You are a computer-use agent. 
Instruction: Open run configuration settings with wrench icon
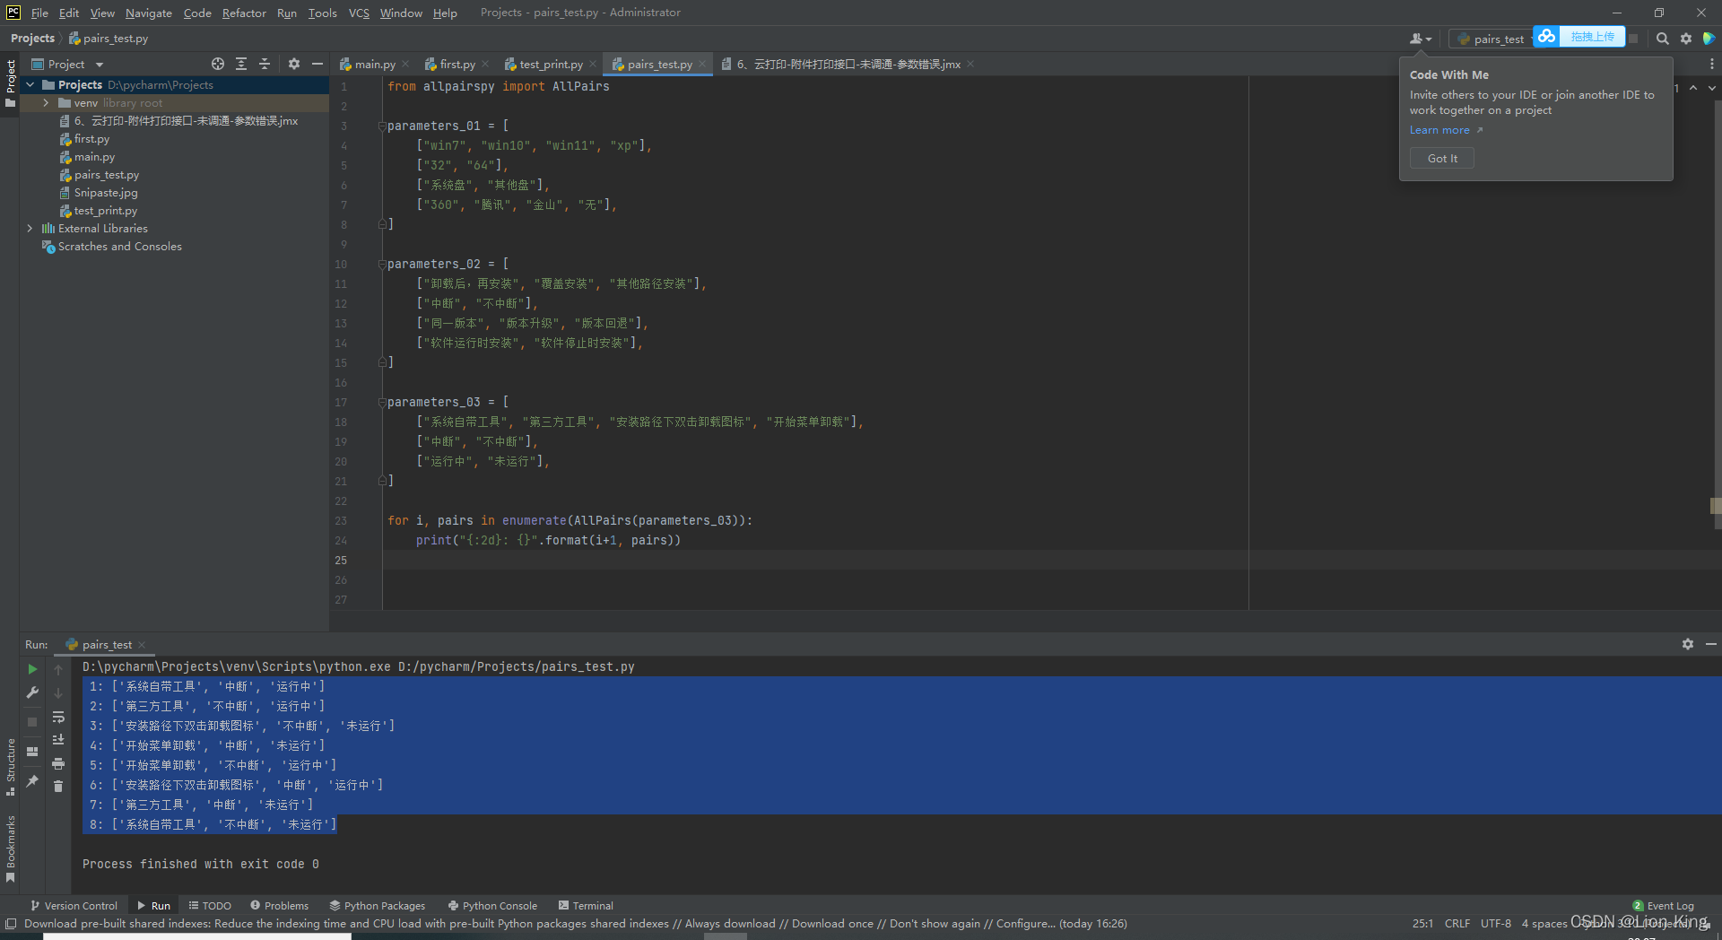click(x=31, y=692)
